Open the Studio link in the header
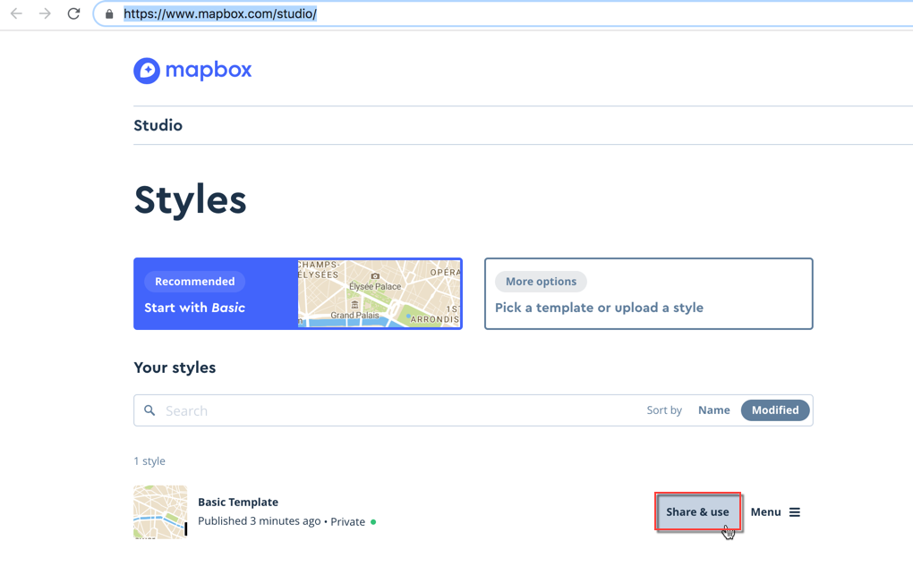Viewport: 913px width, 566px height. pos(158,126)
